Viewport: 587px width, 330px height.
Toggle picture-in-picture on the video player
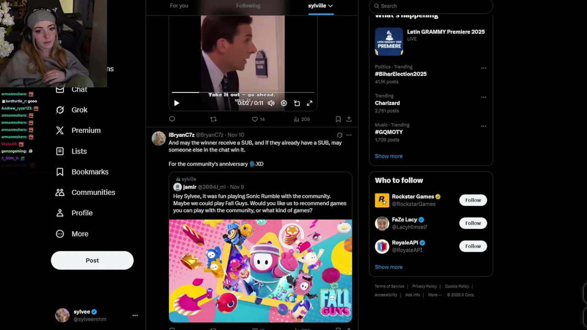(297, 103)
